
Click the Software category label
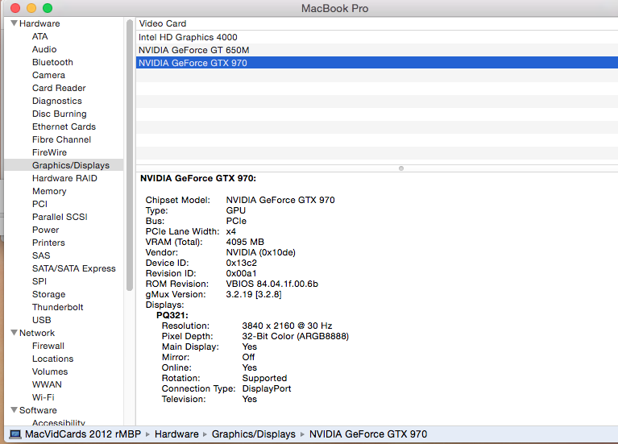tap(38, 410)
